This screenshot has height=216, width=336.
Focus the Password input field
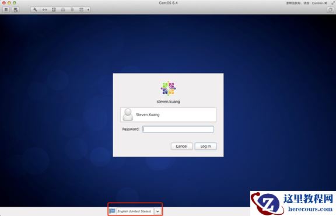tap(178, 129)
